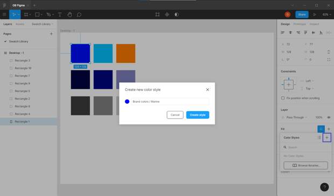Enable Fix position when scrolling checkbox

pyautogui.click(x=283, y=98)
